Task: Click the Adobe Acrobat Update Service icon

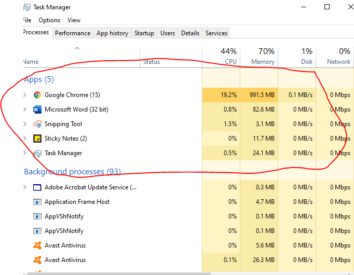Action: (37, 187)
